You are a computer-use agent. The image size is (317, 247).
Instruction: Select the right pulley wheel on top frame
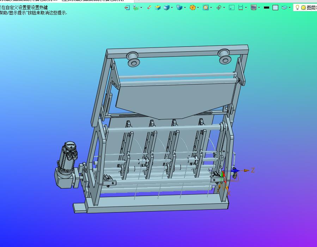(224, 56)
